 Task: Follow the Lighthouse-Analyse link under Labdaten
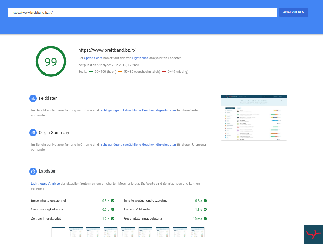[45, 184]
